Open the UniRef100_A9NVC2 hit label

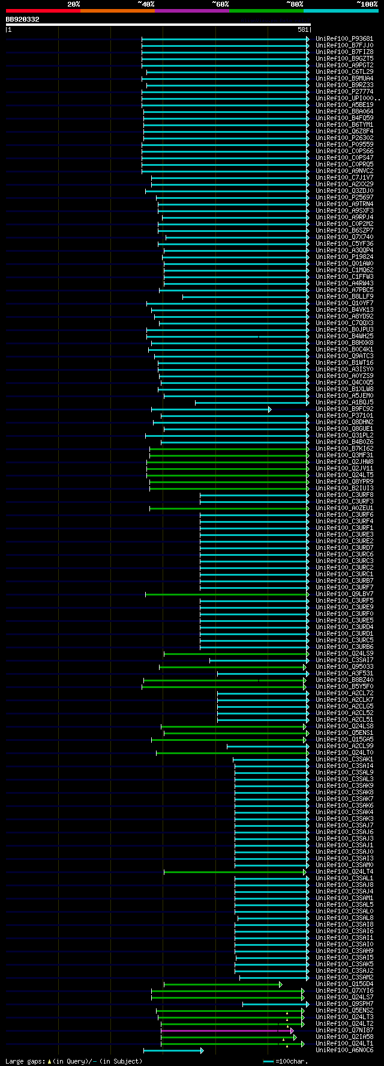tap(344, 171)
